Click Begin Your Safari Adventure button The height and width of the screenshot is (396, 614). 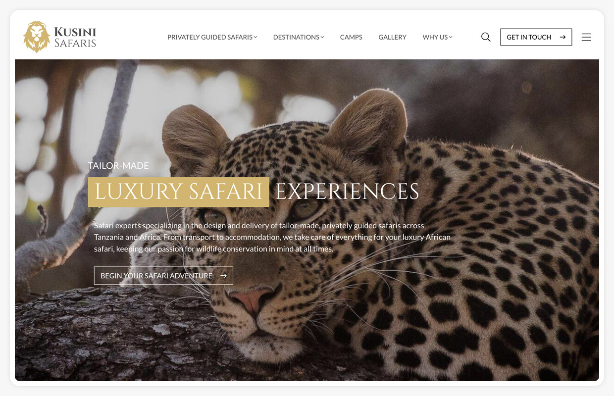(x=163, y=276)
